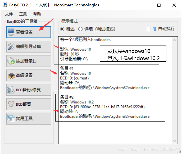This screenshot has width=182, height=154.
Task: Open BCD备份/修复 page
Action: [x=29, y=90]
